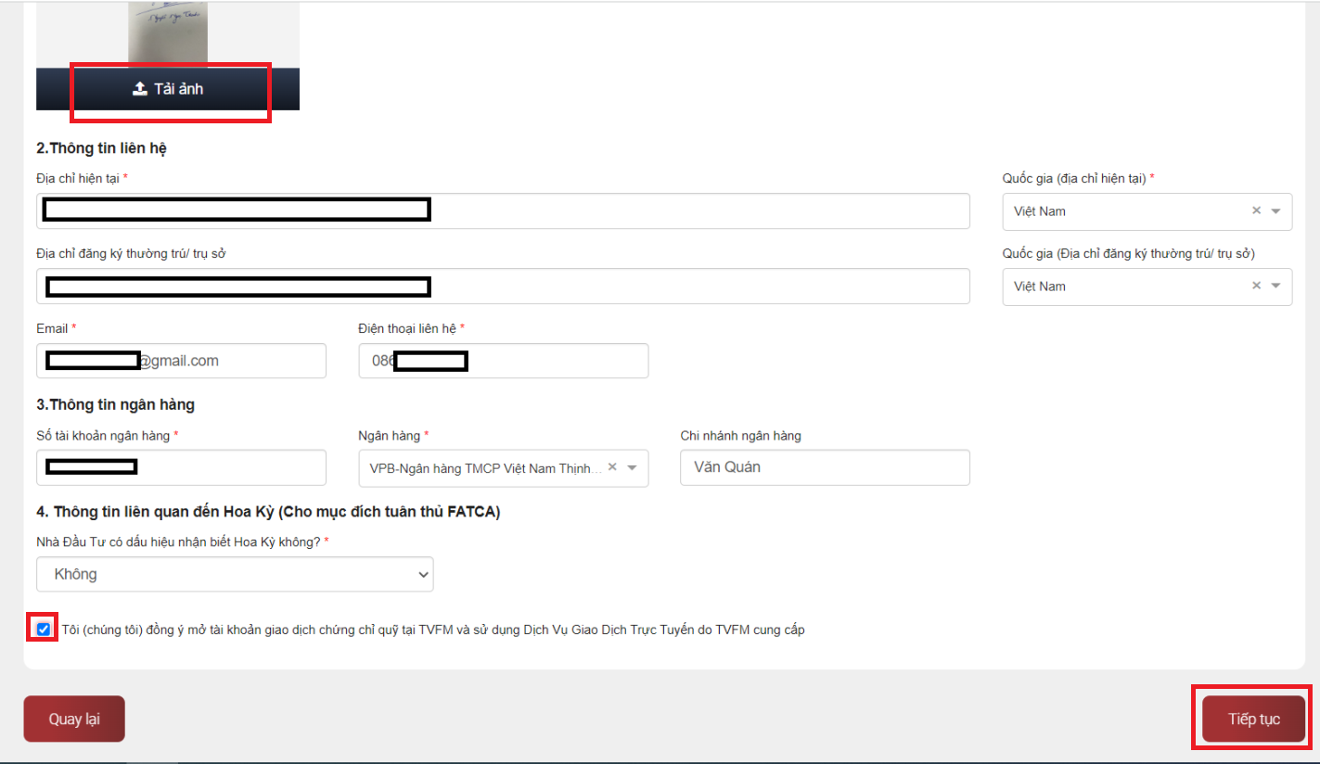This screenshot has width=1320, height=764.
Task: Toggle the TVFM account agreement checkbox
Action: coord(44,630)
